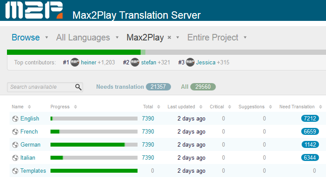Click the Templates progress bar
This screenshot has width=326, height=184.
[x=94, y=171]
